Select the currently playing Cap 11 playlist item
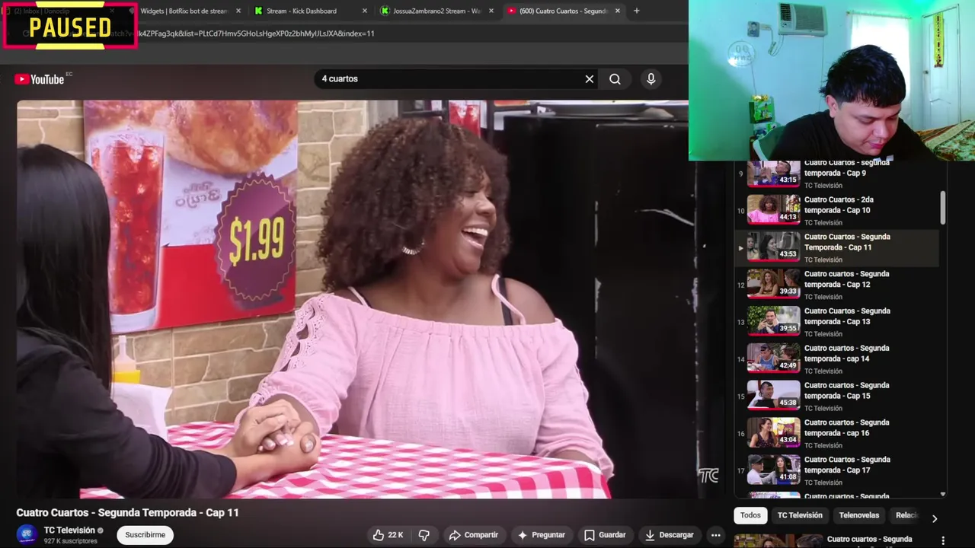 coord(838,248)
